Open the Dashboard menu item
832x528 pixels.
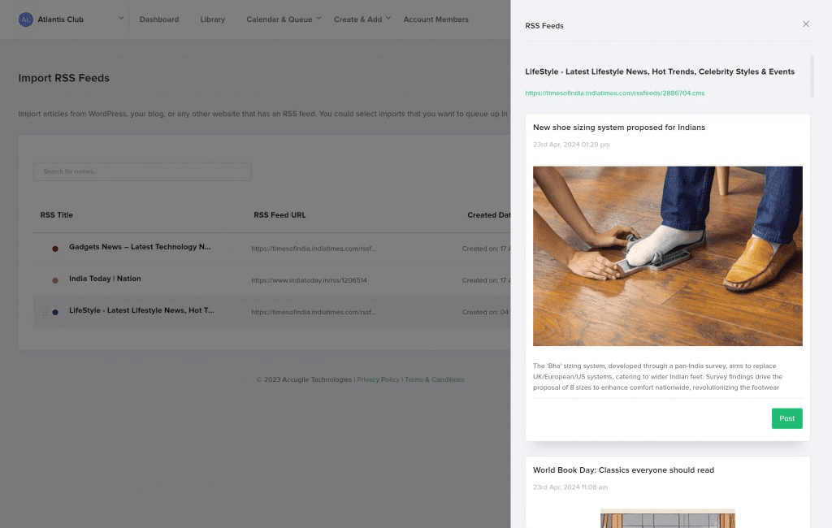(159, 19)
